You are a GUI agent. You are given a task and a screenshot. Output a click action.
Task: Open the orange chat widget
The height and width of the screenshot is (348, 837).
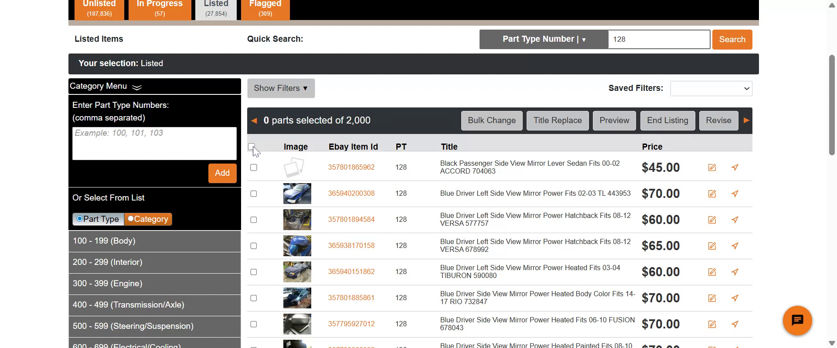click(x=797, y=321)
